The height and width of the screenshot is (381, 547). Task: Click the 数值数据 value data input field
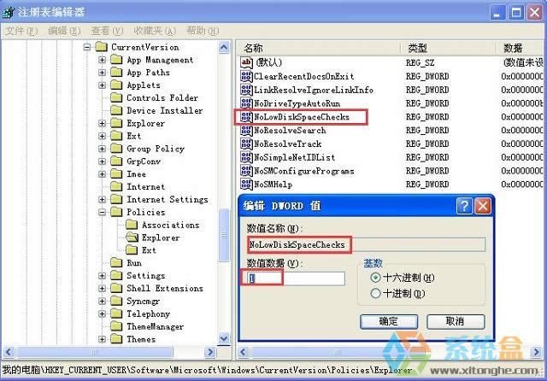click(x=295, y=278)
